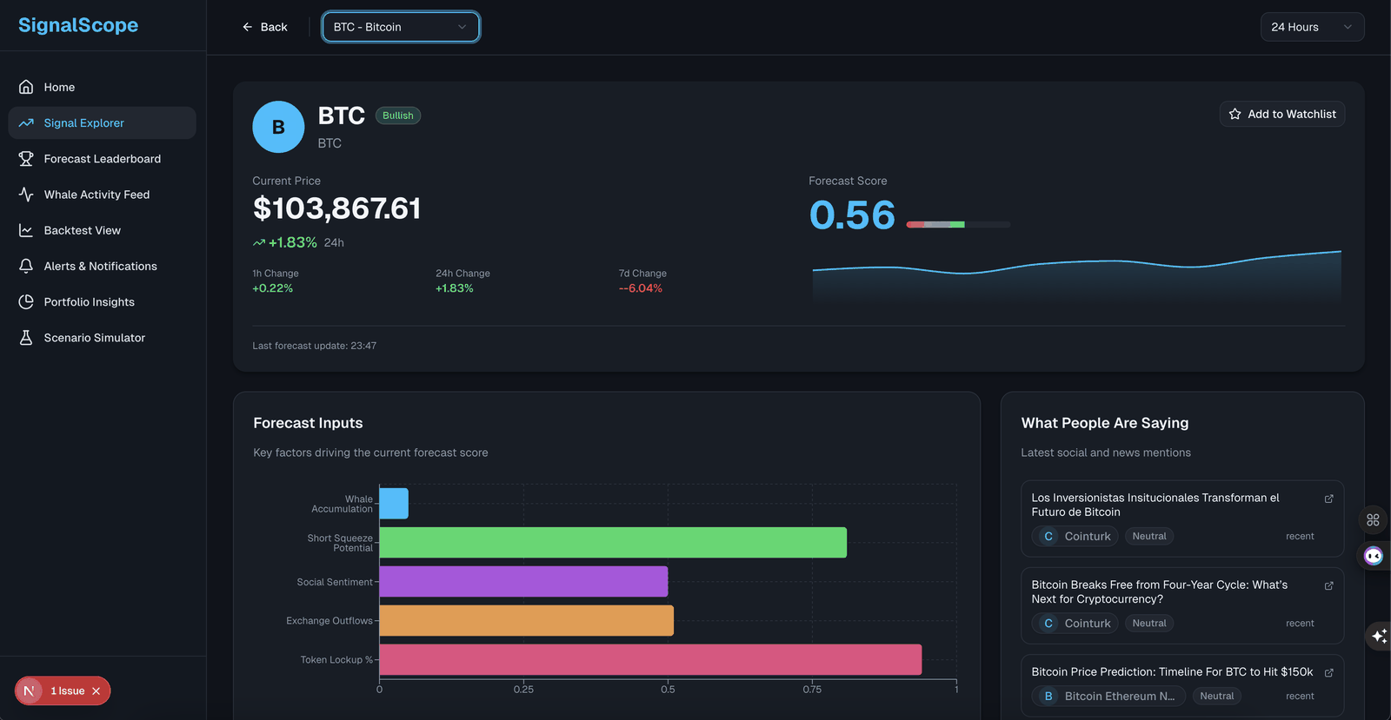
Task: Click the Backtest View chart icon
Action: (x=26, y=230)
